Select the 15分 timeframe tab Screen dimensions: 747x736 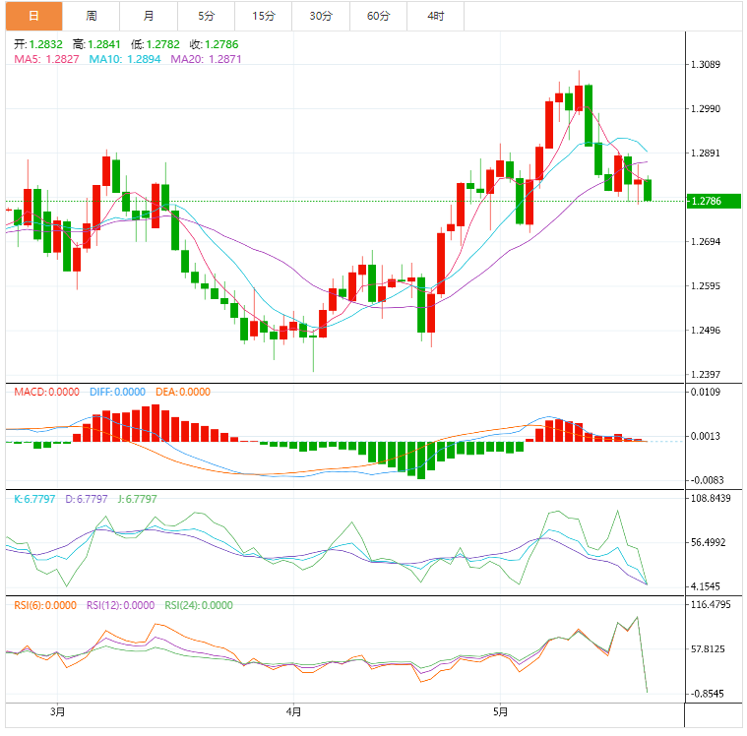point(263,16)
